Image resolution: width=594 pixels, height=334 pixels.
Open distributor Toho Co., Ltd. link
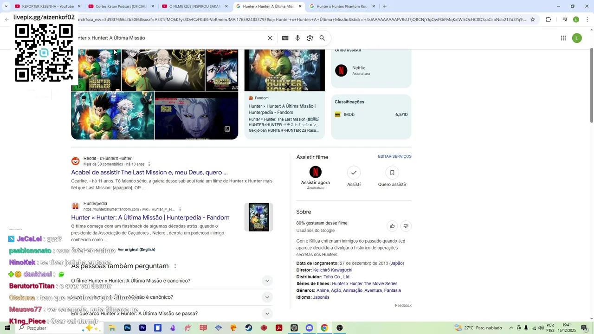337,277
